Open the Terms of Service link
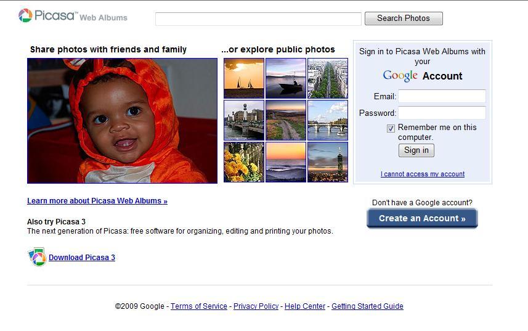Image resolution: width=528 pixels, height=331 pixels. (199, 306)
